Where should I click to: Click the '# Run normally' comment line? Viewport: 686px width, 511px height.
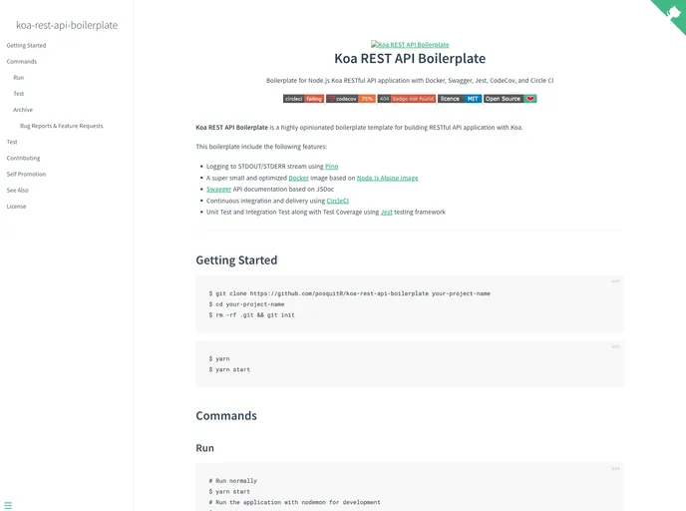pos(233,481)
